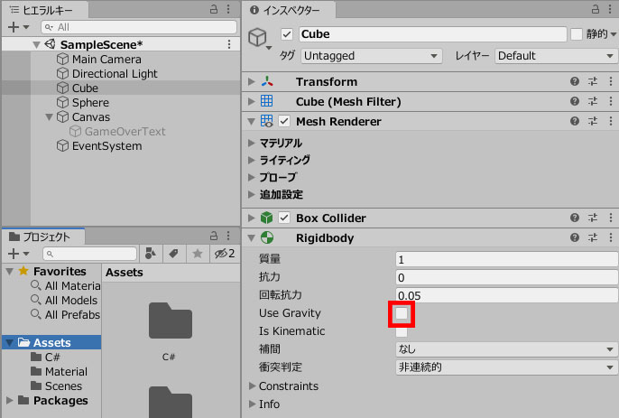Open Box Collider help icon
This screenshot has width=619, height=418.
[x=575, y=218]
